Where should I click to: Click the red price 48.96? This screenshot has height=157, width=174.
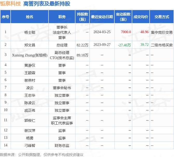click(x=144, y=32)
